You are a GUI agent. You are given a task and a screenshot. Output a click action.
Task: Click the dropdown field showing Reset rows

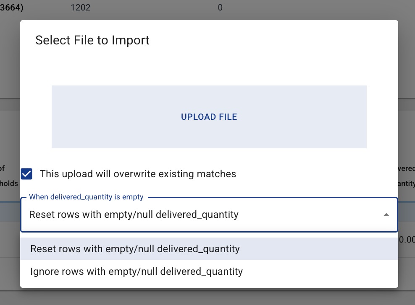coord(209,215)
